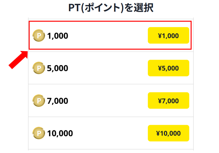Select the 7,000 points amount label

pos(58,101)
